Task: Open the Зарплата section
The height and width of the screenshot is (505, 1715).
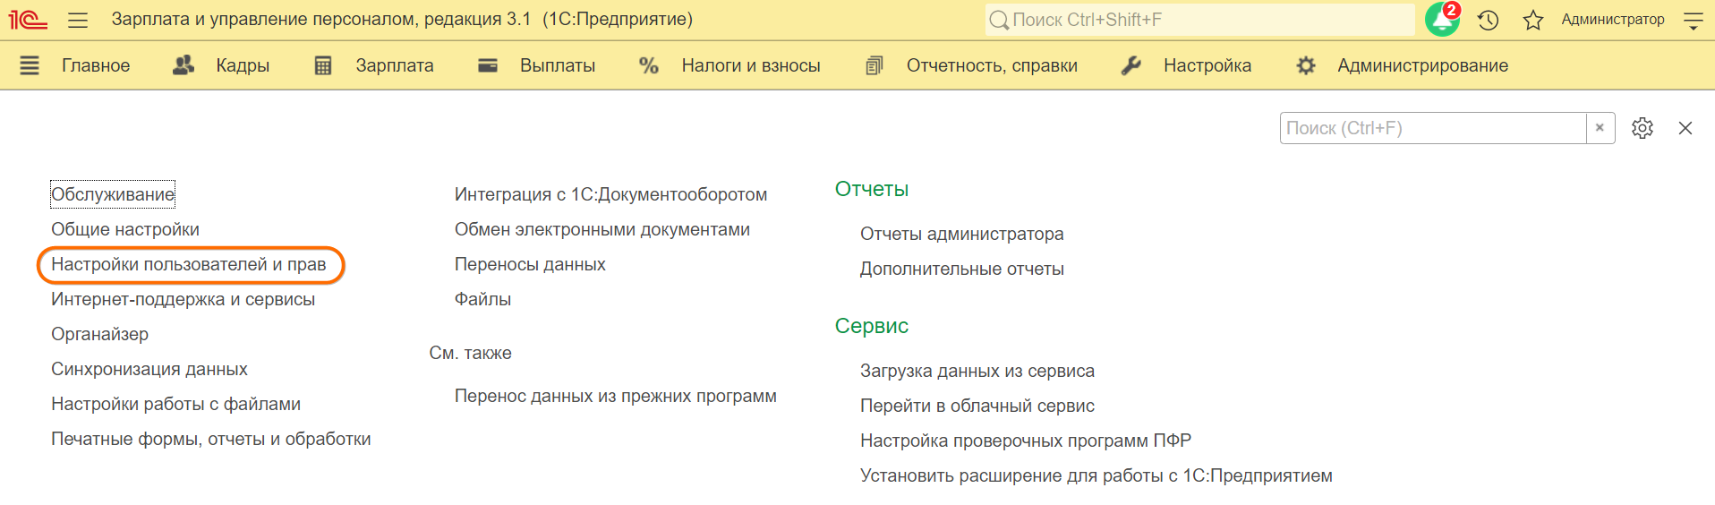Action: click(395, 65)
